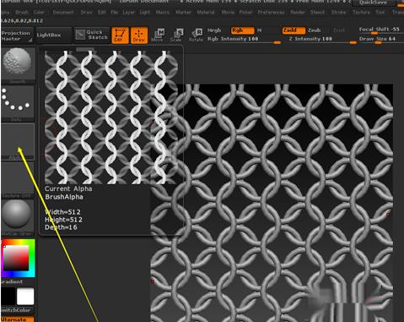
Task: Select the Rotate tool icon
Action: [196, 35]
